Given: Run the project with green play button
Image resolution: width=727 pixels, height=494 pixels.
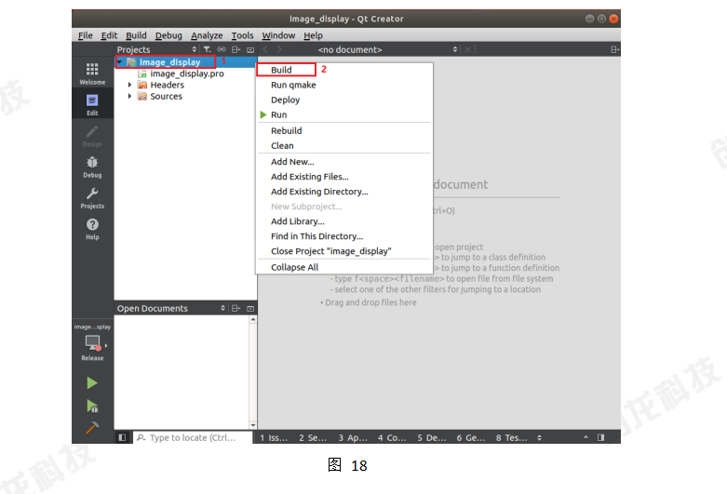Looking at the screenshot, I should (92, 382).
